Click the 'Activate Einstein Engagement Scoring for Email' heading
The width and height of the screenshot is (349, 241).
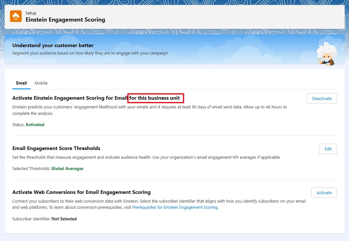pos(96,98)
